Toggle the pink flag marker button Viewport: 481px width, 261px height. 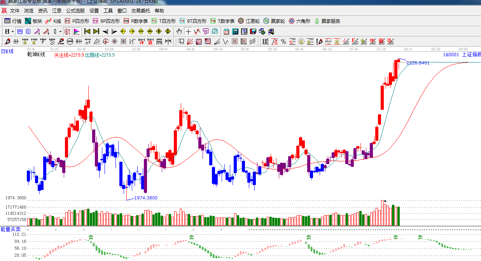[x=77, y=31]
